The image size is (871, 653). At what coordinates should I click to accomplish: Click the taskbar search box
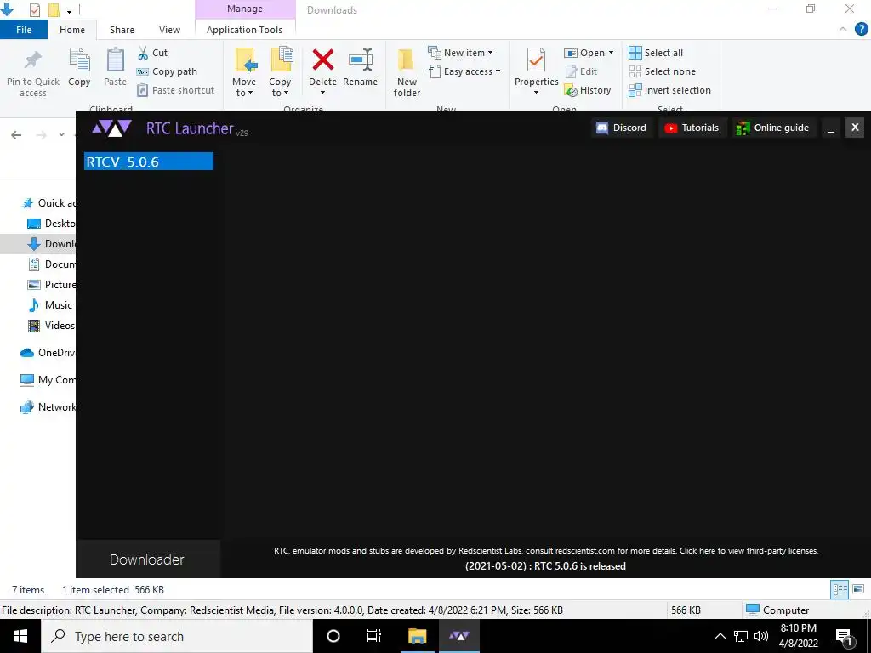tap(177, 636)
